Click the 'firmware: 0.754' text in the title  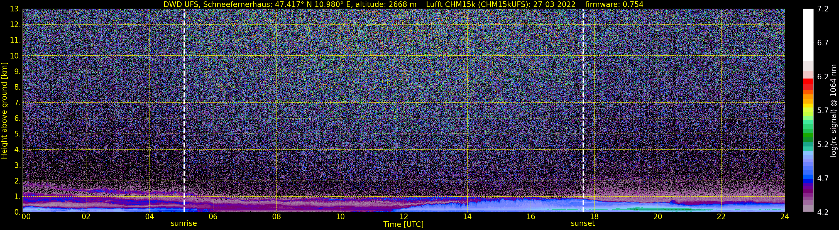pyautogui.click(x=614, y=4)
